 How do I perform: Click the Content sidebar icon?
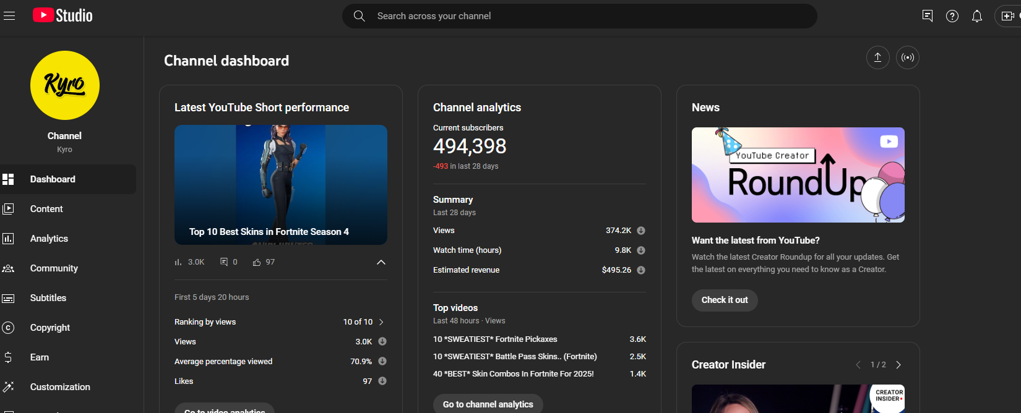coord(8,209)
